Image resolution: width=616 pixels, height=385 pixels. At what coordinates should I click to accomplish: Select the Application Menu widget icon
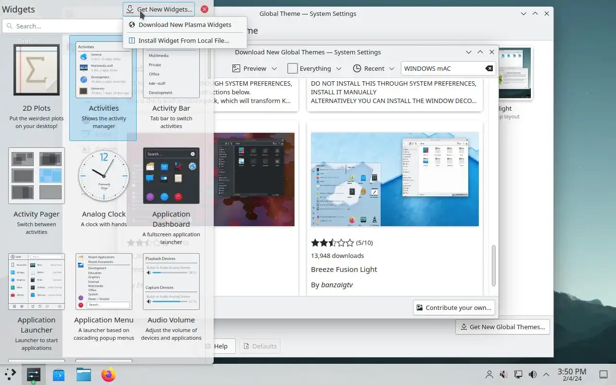[x=103, y=282]
